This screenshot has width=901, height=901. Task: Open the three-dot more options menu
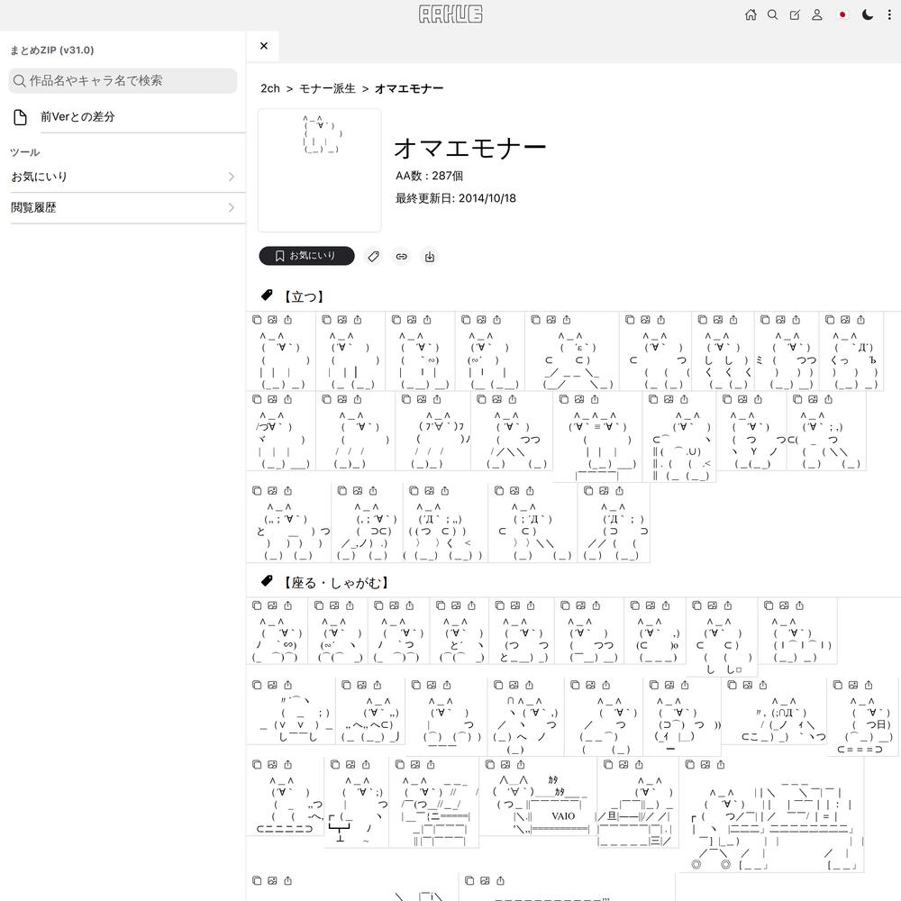(889, 15)
